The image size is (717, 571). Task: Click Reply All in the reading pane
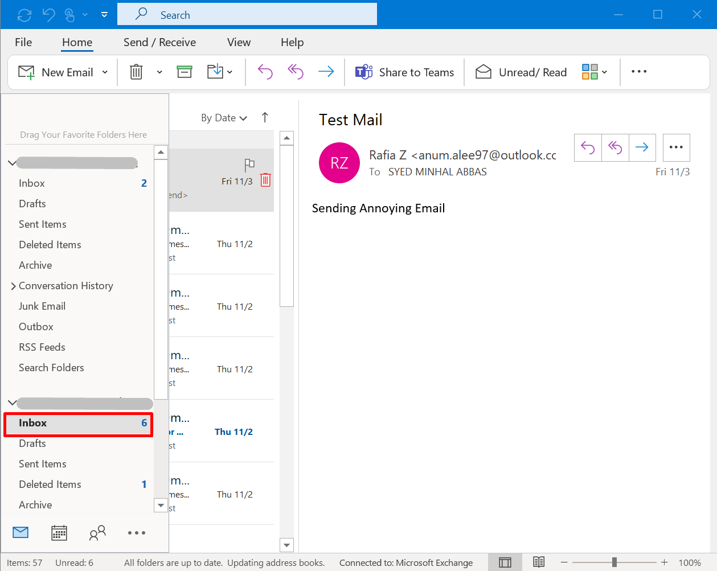[615, 148]
